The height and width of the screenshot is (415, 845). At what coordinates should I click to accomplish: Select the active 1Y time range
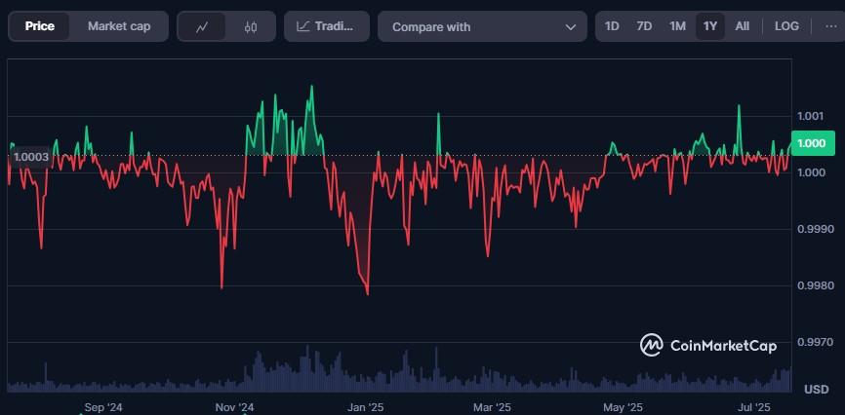click(709, 26)
